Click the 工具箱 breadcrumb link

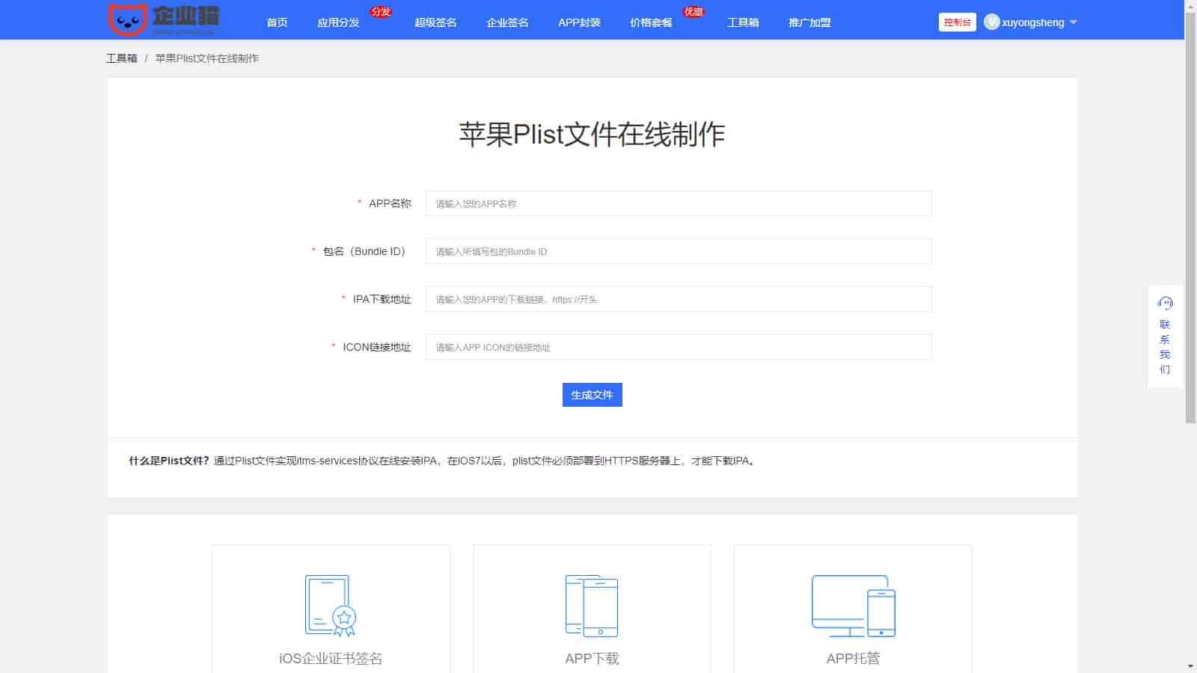tap(121, 58)
